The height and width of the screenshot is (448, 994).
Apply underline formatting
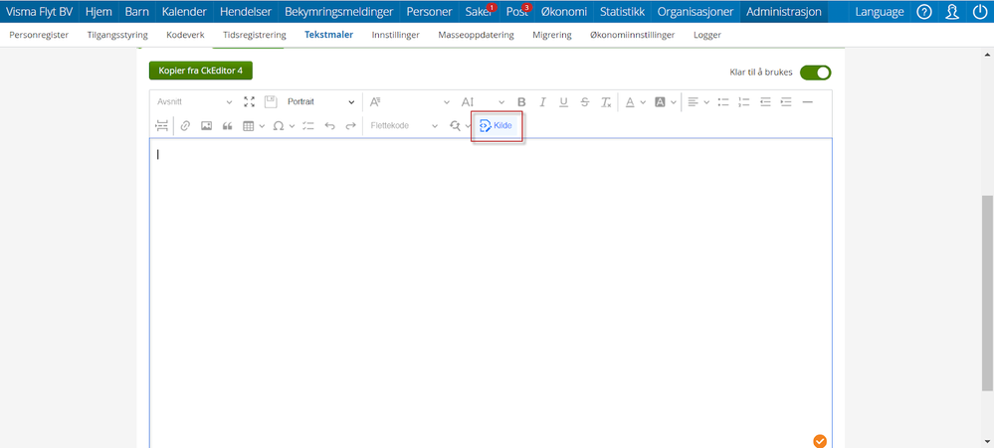pos(563,102)
